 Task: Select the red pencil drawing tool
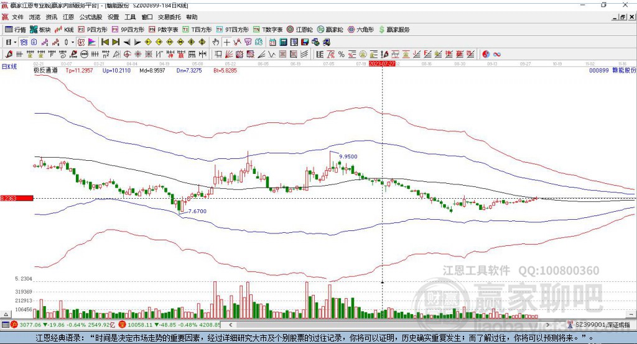(x=9, y=54)
